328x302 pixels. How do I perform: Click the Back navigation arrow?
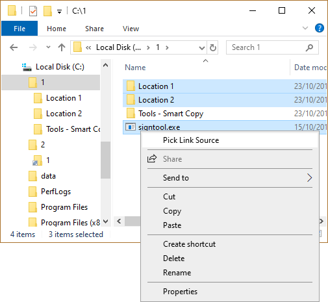pyautogui.click(x=14, y=47)
